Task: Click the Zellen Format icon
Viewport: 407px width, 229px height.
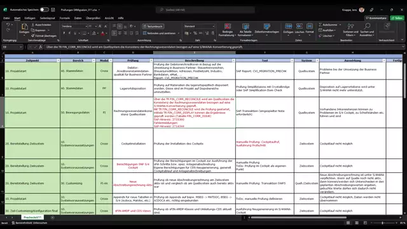Action: (310, 26)
